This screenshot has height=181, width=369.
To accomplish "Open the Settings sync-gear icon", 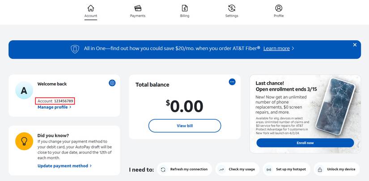I will click(x=232, y=8).
